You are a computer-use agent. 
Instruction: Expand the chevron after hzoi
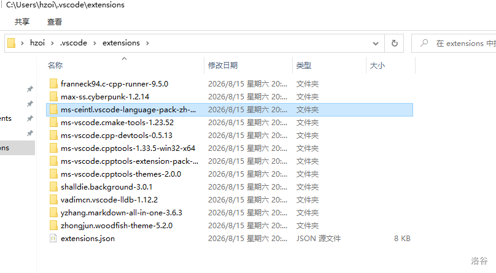(x=52, y=44)
